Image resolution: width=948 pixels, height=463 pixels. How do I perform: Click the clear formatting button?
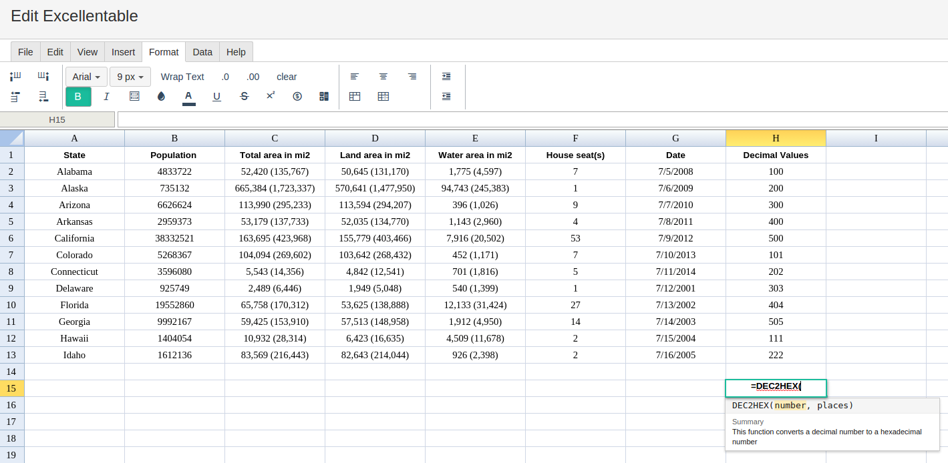point(287,77)
